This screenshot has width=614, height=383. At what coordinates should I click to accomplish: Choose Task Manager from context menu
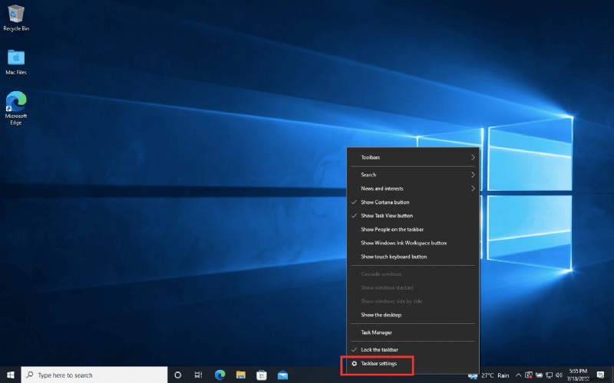(x=376, y=332)
